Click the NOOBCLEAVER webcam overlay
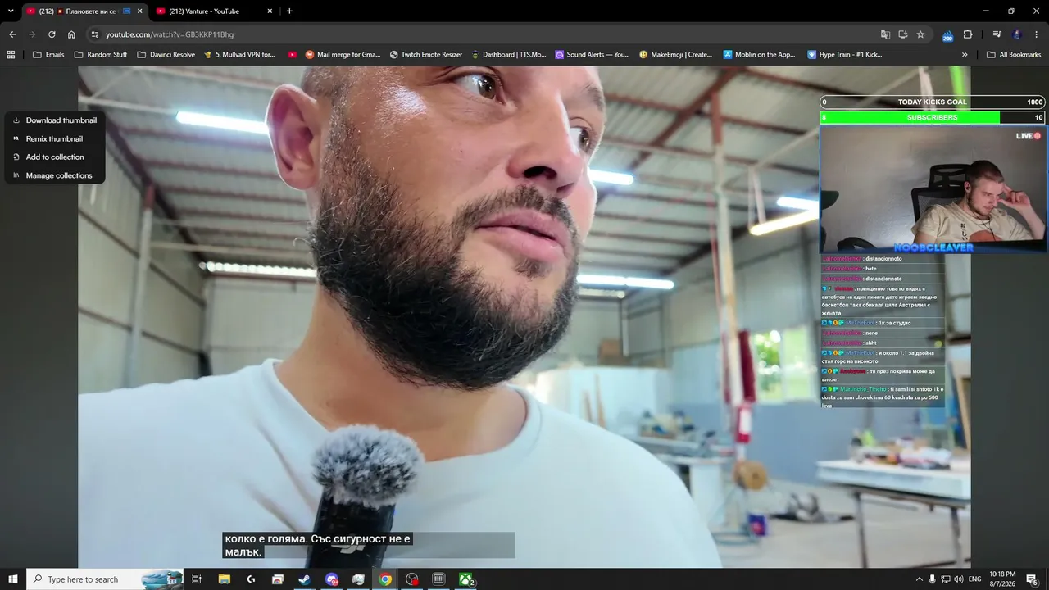The image size is (1049, 590). (933, 189)
